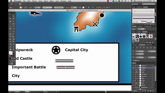Click the Stroke swatch in the toolbox

click(x=13, y=55)
